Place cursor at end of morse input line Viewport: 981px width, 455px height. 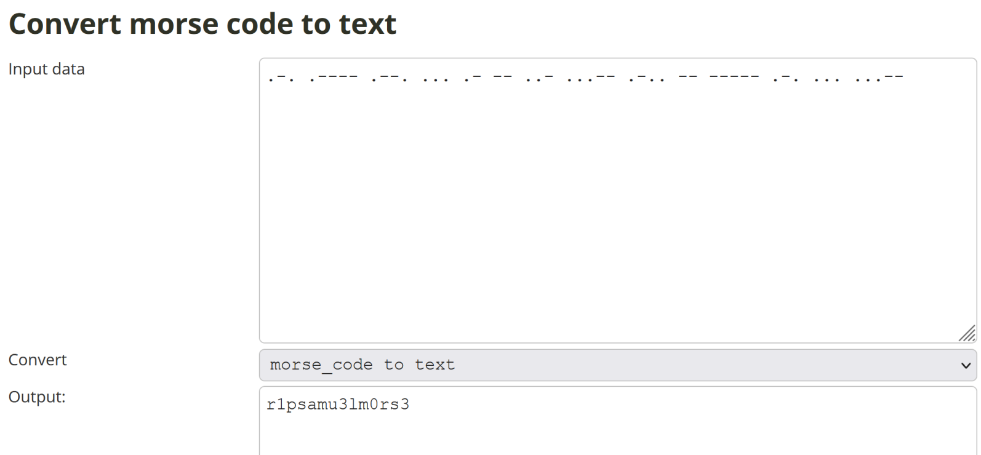905,77
